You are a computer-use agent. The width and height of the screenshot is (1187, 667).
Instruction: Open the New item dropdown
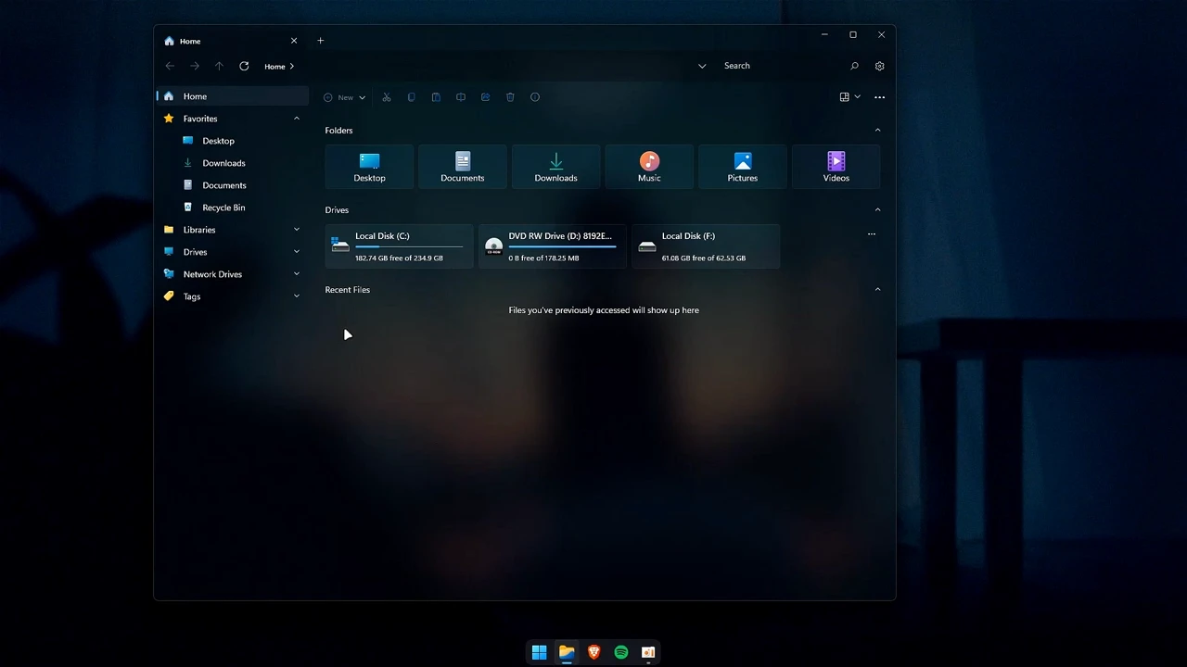[x=344, y=96]
